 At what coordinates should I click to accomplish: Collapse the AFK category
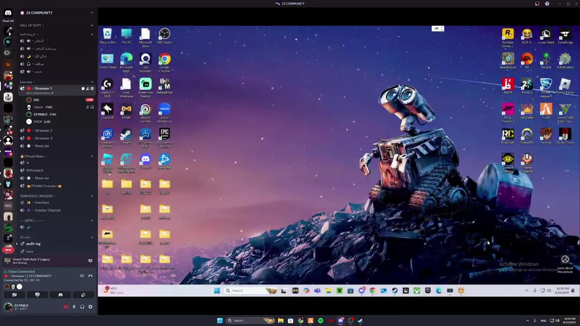[32, 221]
